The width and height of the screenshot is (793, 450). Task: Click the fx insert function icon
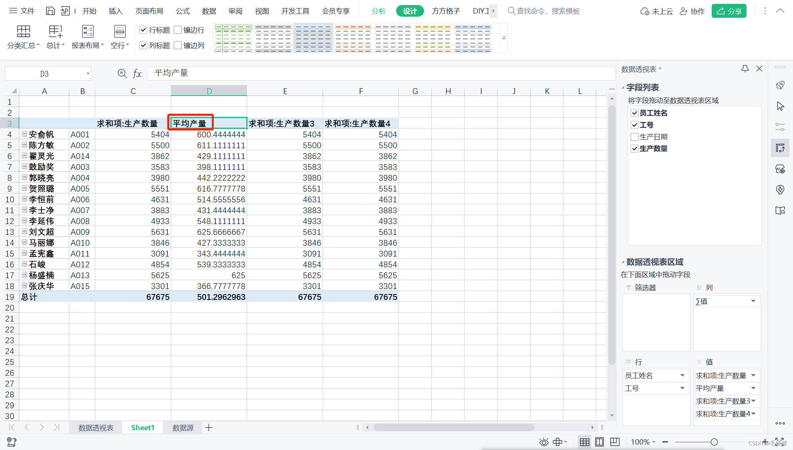(x=137, y=73)
